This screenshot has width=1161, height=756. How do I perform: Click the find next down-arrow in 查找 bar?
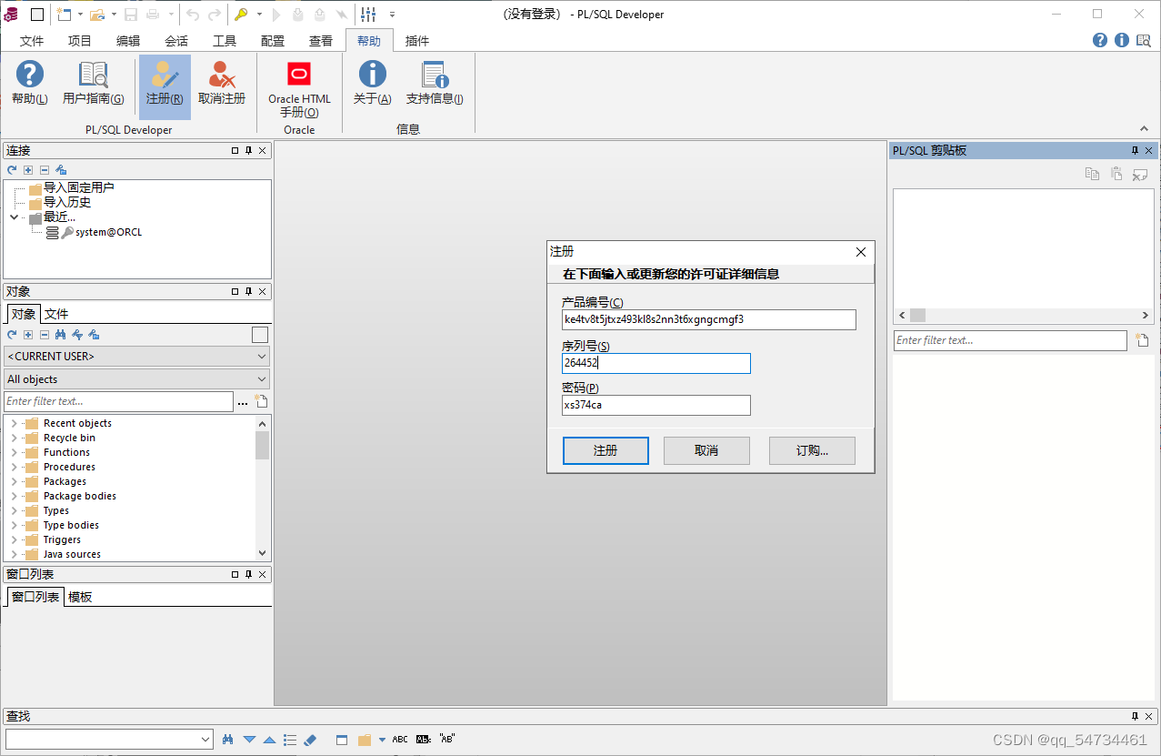(249, 740)
